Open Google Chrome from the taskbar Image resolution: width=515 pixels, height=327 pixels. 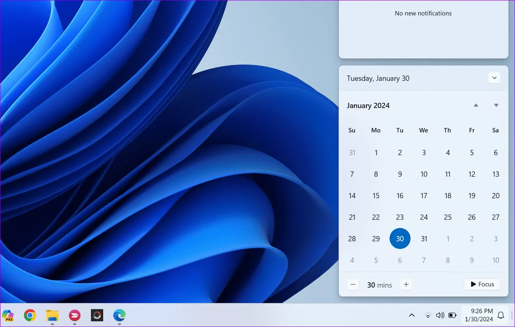click(x=30, y=315)
